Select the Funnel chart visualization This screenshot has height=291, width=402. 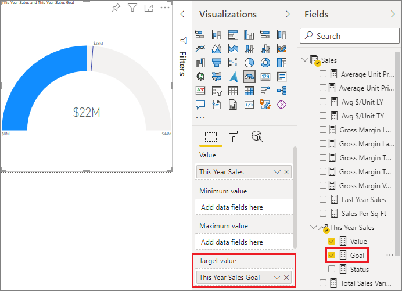tap(217, 63)
